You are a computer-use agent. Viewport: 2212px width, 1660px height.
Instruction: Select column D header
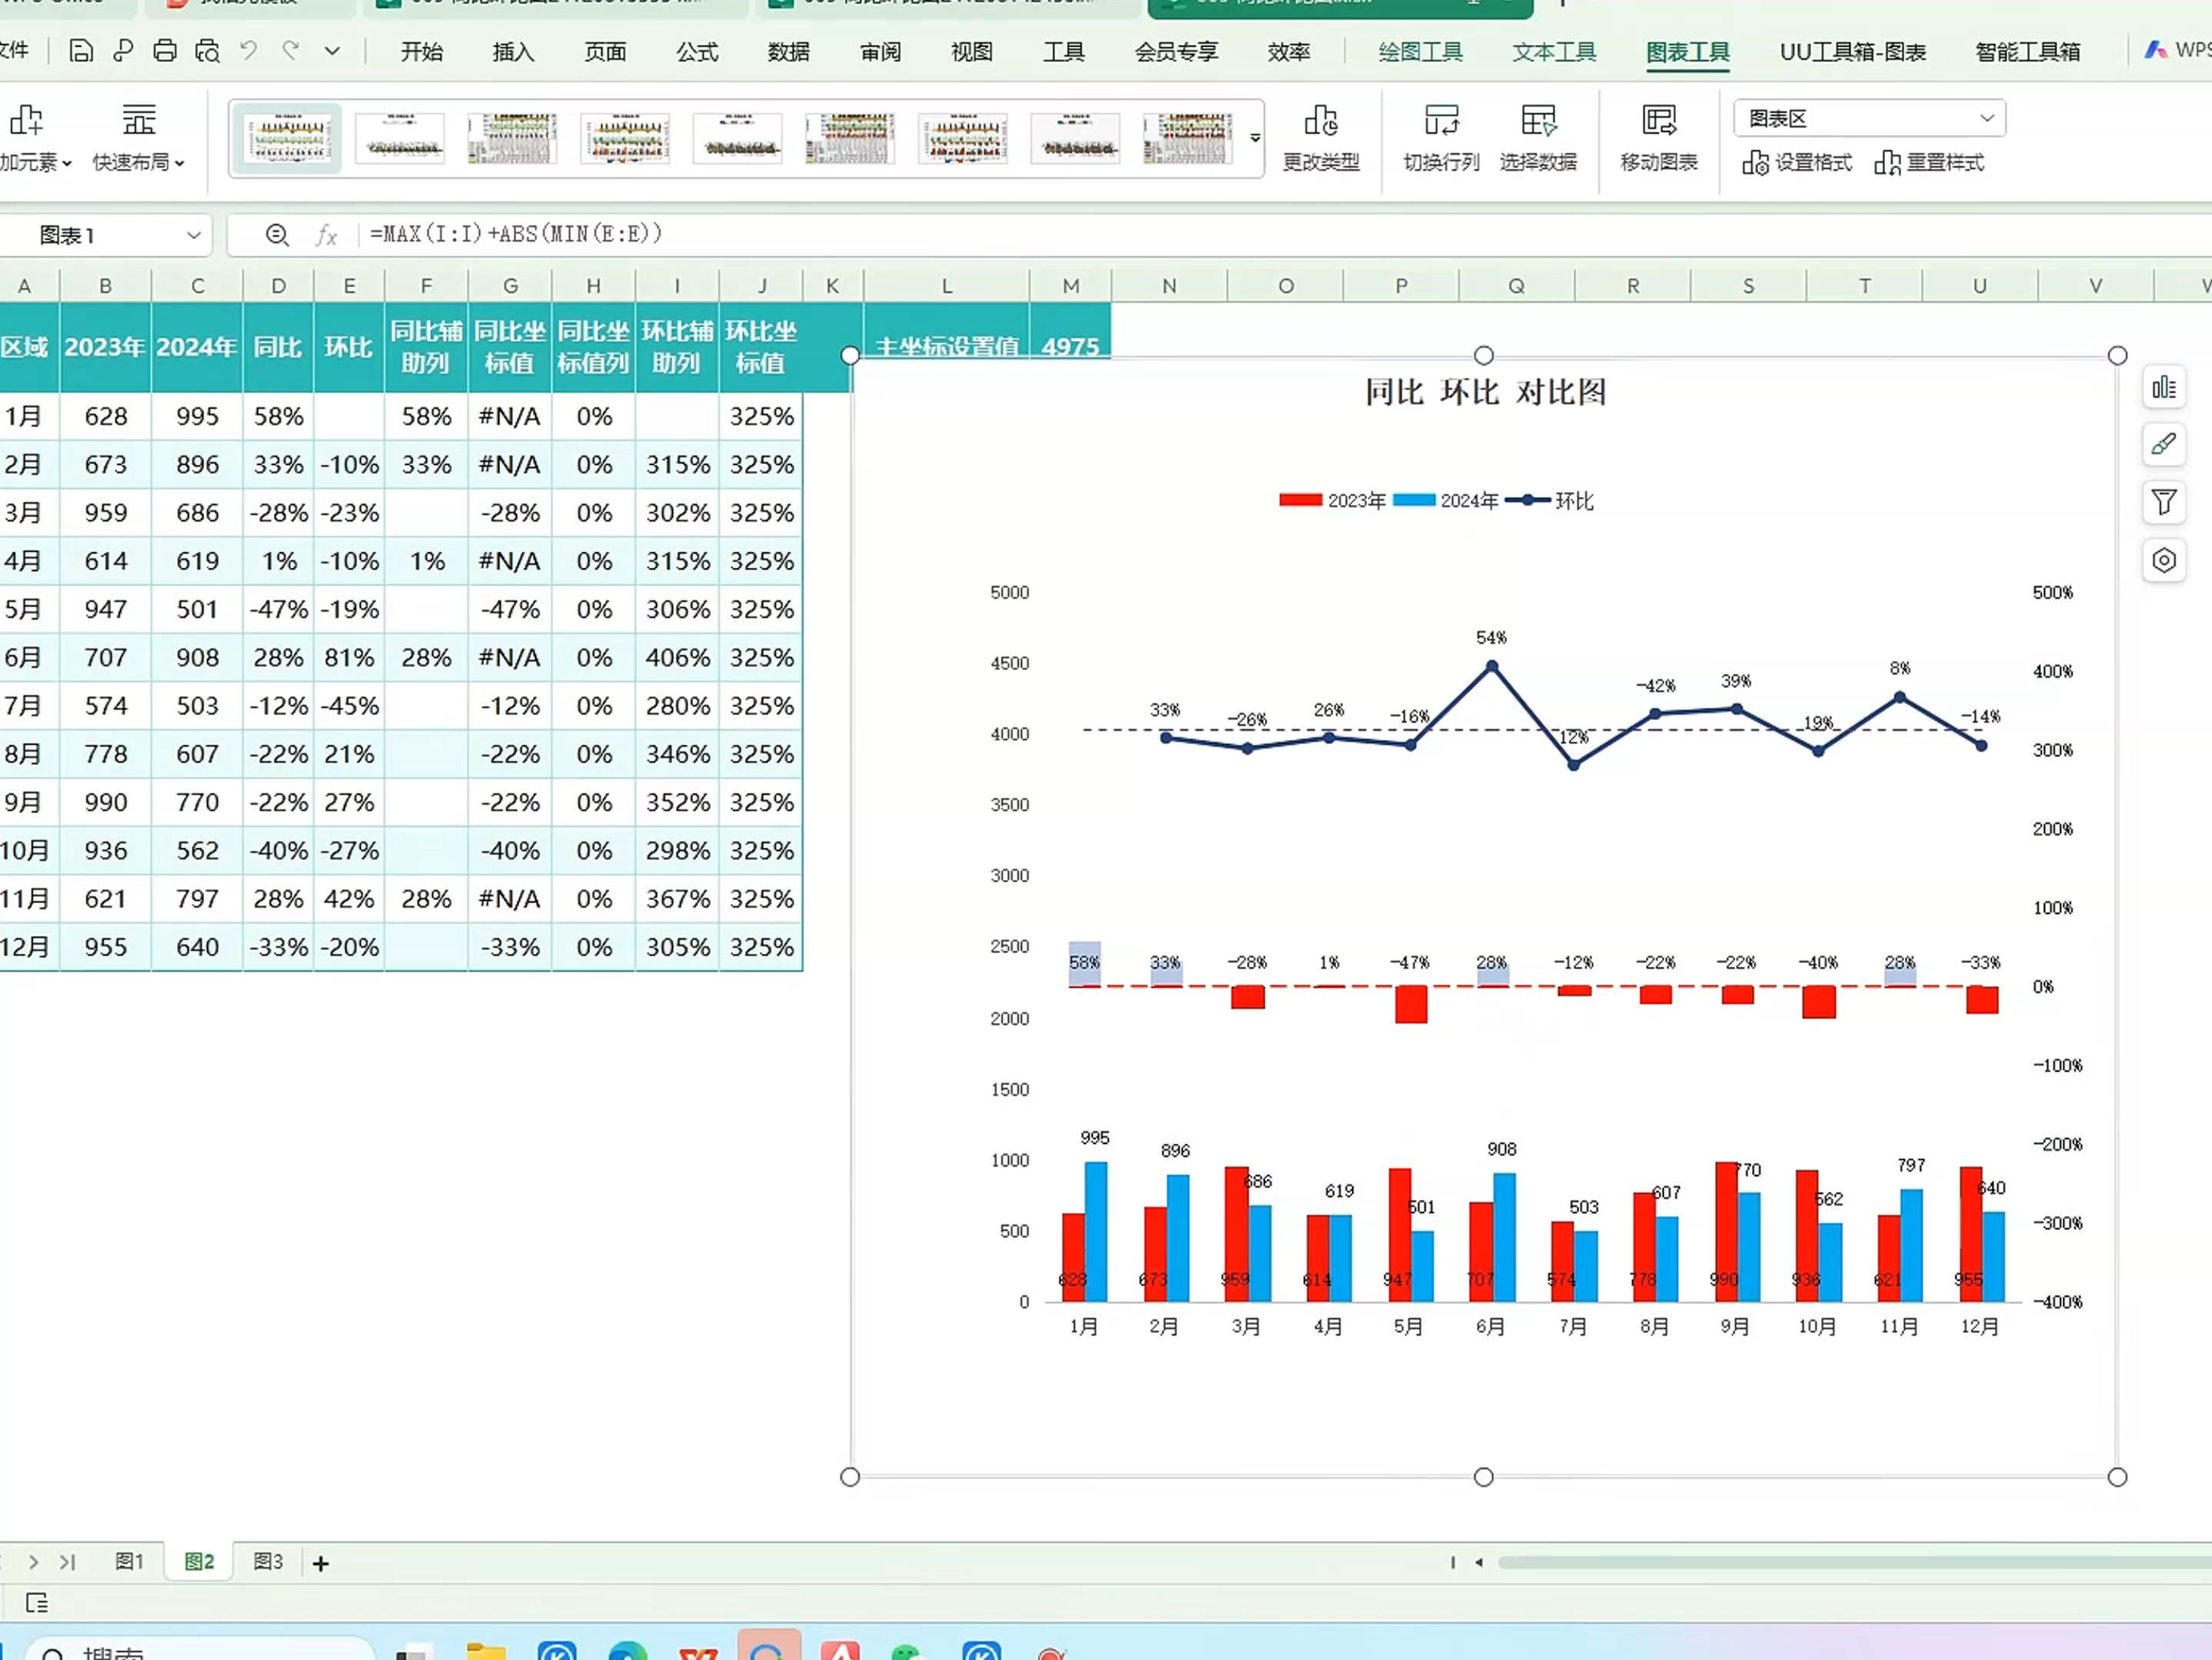(278, 285)
